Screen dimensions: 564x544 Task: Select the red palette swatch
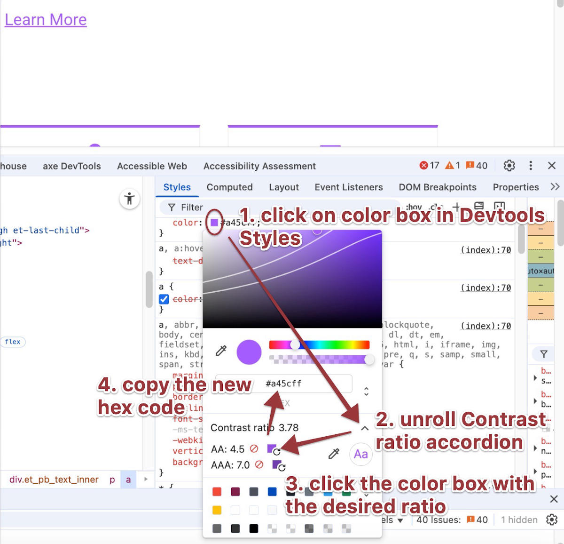point(217,492)
